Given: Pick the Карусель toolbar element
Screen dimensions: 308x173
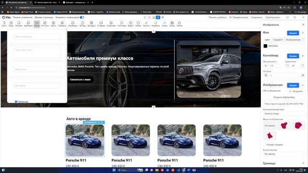Looking at the screenshot, I should [111, 24].
